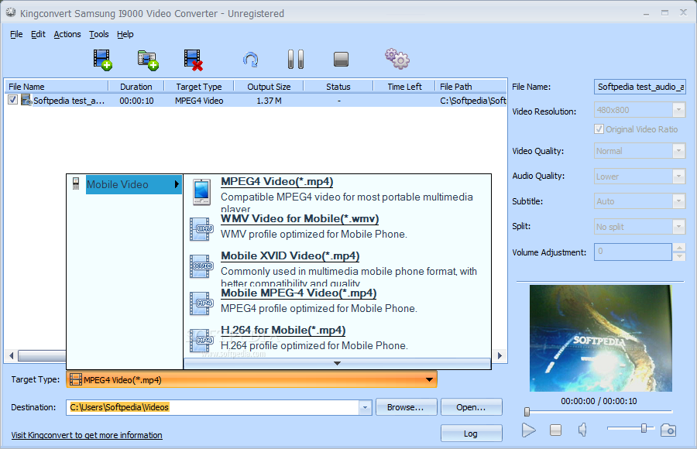Click the Mobile MPEG-4 film strip icon

202,303
